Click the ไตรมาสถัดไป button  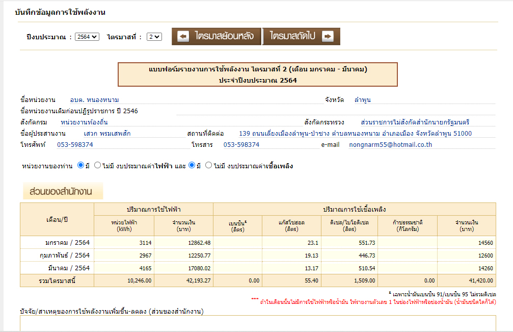301,36
